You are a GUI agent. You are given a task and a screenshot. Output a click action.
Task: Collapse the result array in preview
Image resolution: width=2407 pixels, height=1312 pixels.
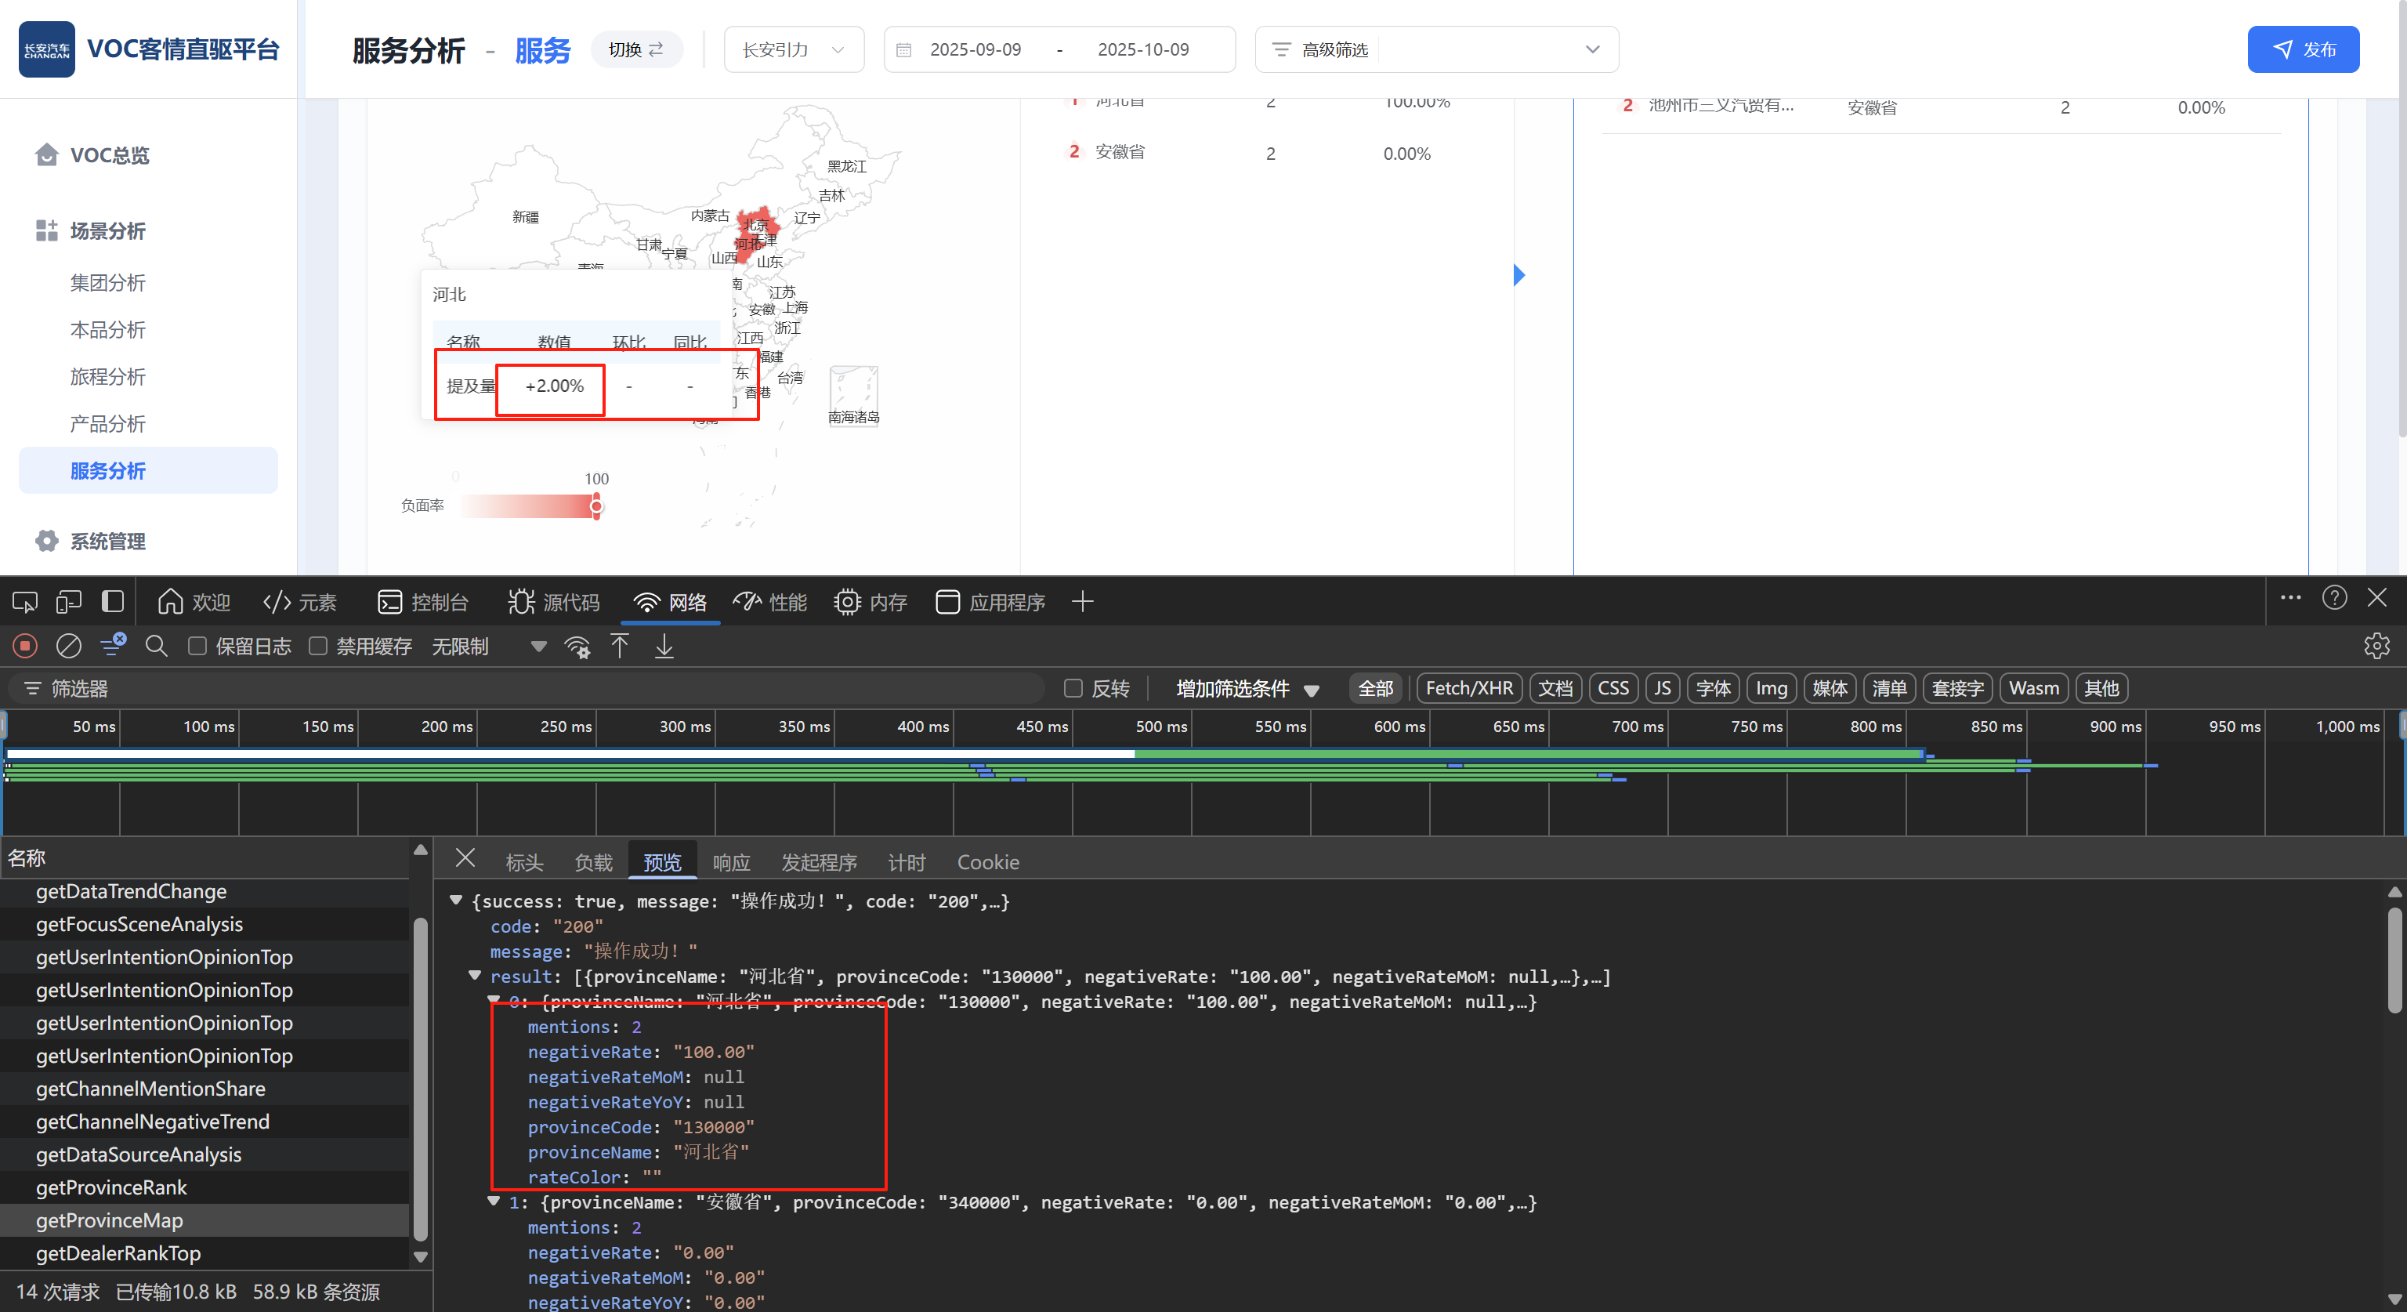pos(475,976)
